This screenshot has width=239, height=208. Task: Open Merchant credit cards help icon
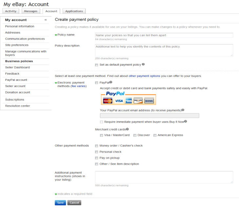(x=127, y=129)
